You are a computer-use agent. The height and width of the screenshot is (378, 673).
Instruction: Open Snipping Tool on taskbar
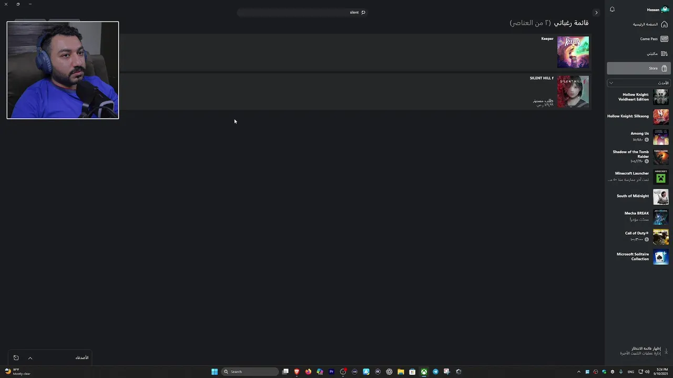447,372
